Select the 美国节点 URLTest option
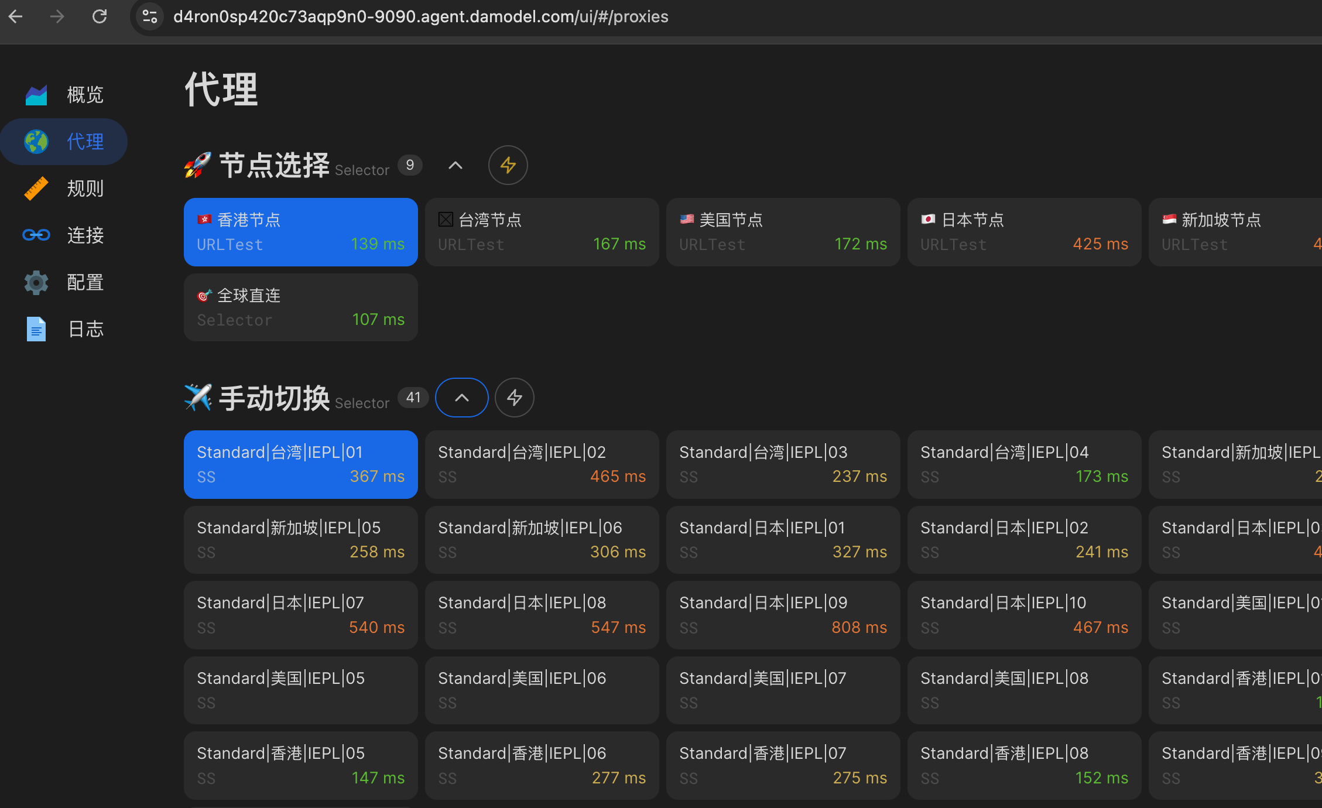 coord(783,232)
